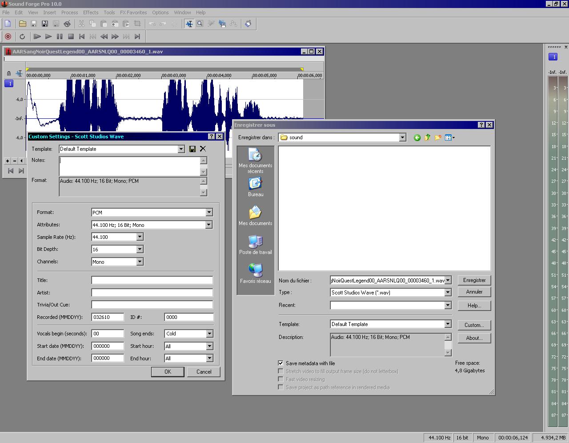Open the Sample Rate dropdown
569x443 pixels.
(x=140, y=237)
